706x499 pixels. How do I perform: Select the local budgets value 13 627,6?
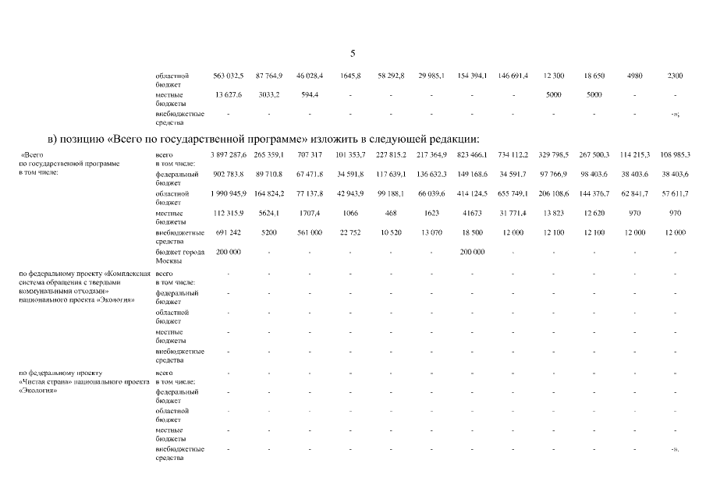pyautogui.click(x=229, y=95)
